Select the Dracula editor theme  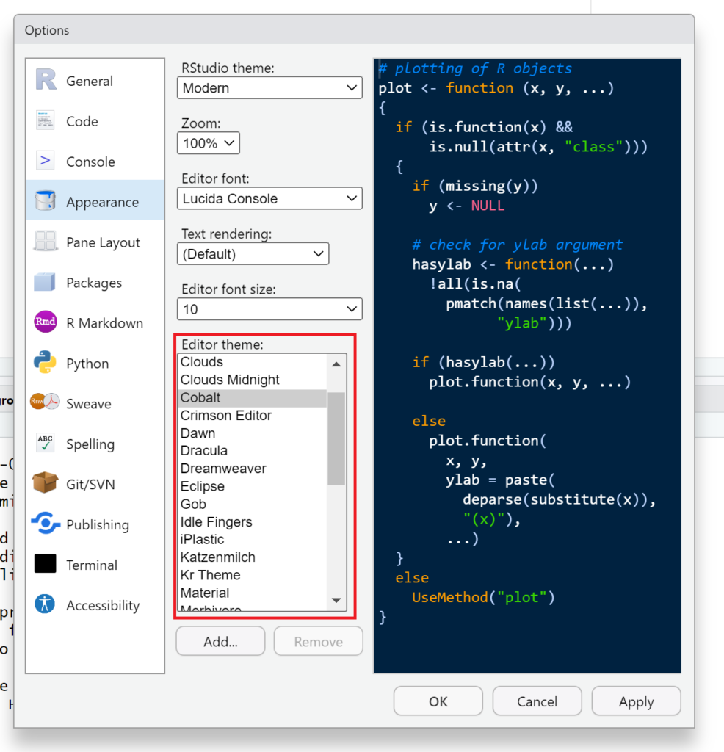206,450
